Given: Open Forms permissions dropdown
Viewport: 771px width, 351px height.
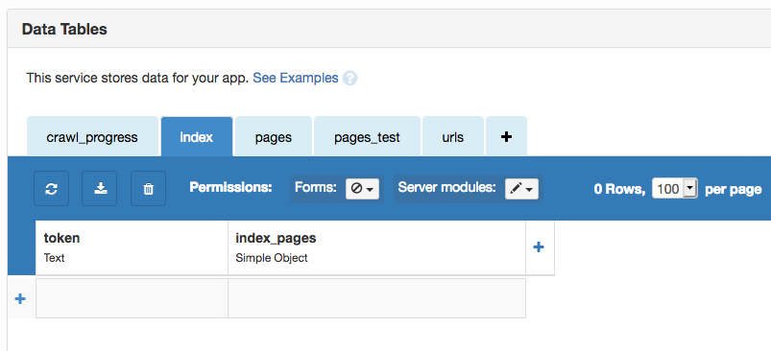Looking at the screenshot, I should [362, 189].
